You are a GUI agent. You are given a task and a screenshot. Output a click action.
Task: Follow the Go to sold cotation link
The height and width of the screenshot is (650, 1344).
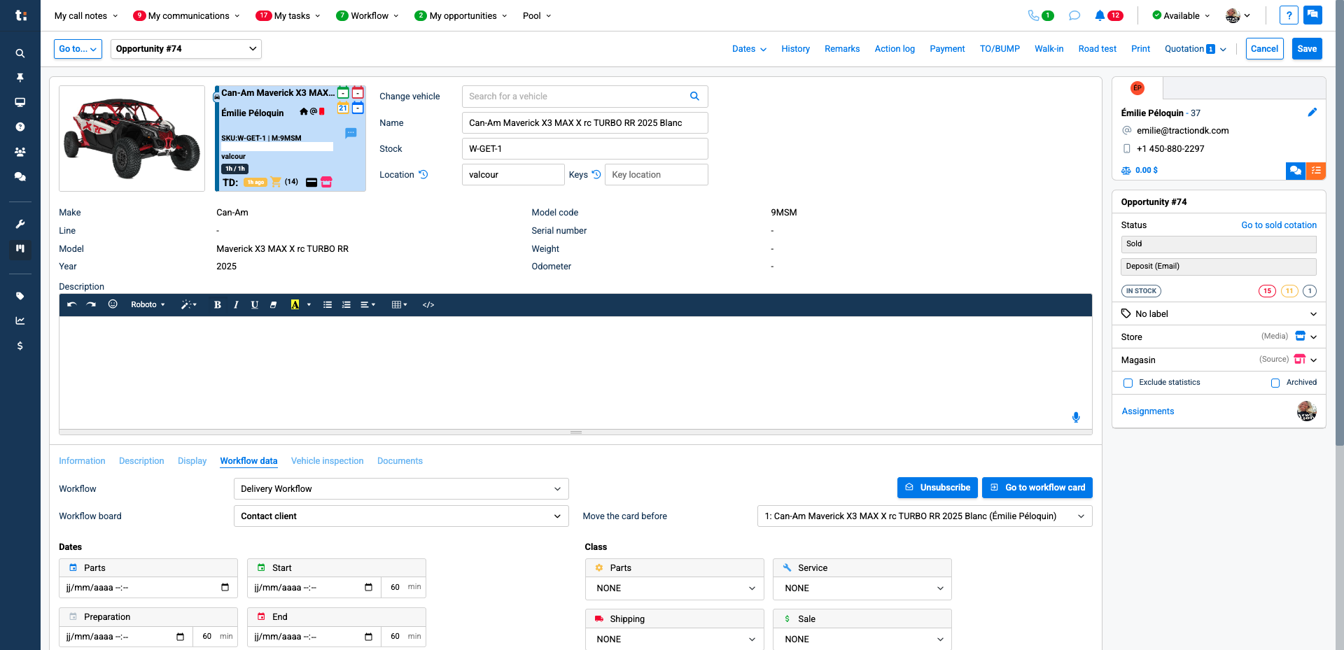(x=1278, y=225)
